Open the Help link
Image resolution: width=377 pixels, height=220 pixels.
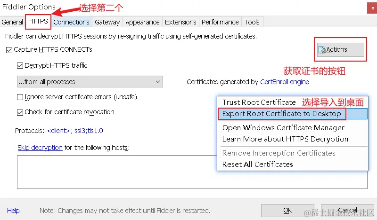[x=13, y=211]
